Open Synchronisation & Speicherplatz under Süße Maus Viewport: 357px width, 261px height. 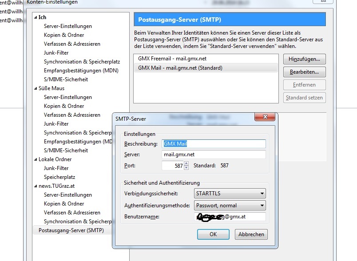78,133
